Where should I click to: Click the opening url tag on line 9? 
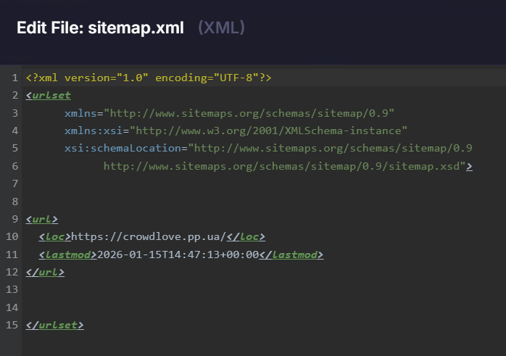pos(42,219)
